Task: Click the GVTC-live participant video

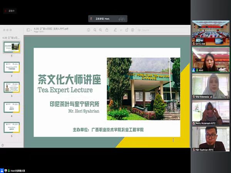Action: coord(211,33)
